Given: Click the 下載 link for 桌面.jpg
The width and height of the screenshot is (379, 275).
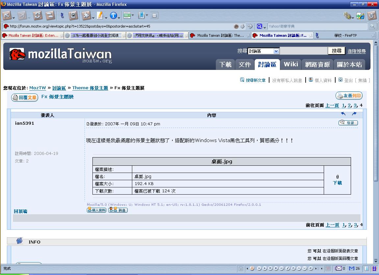Looking at the screenshot, I should pyautogui.click(x=337, y=183).
